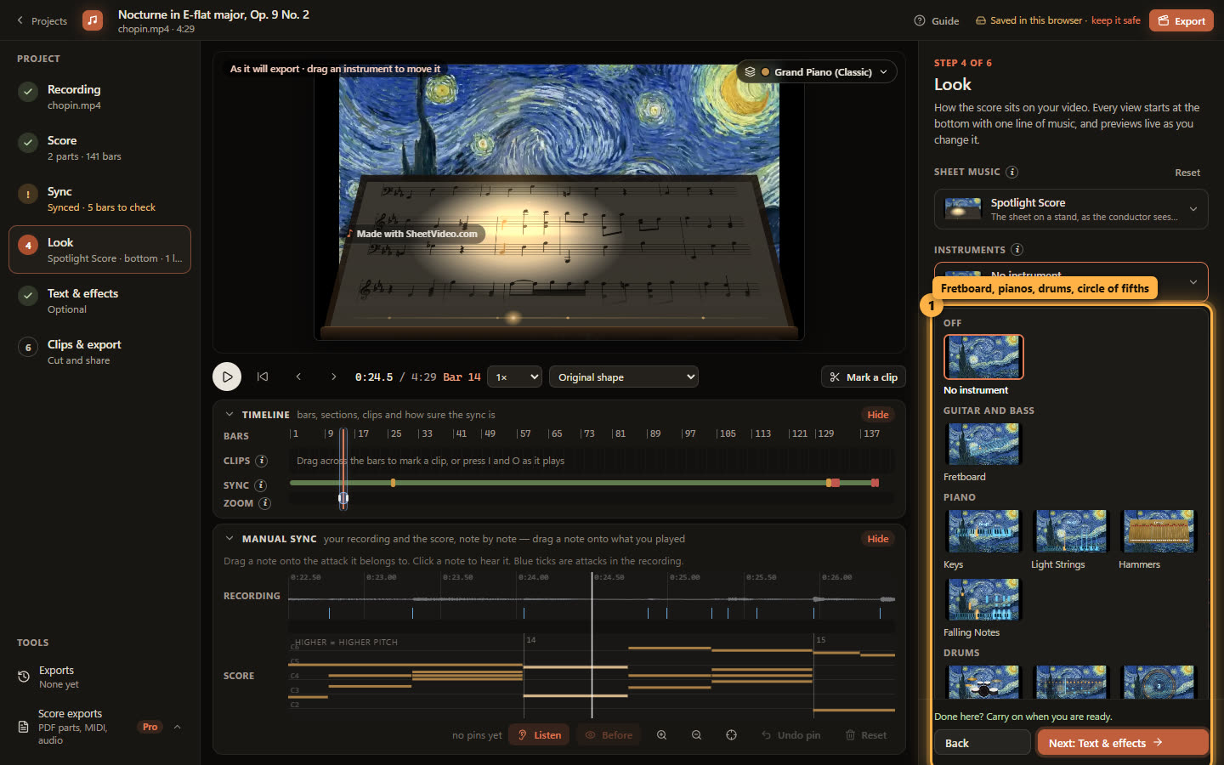
Task: Click the Pro badge
Action: click(150, 727)
